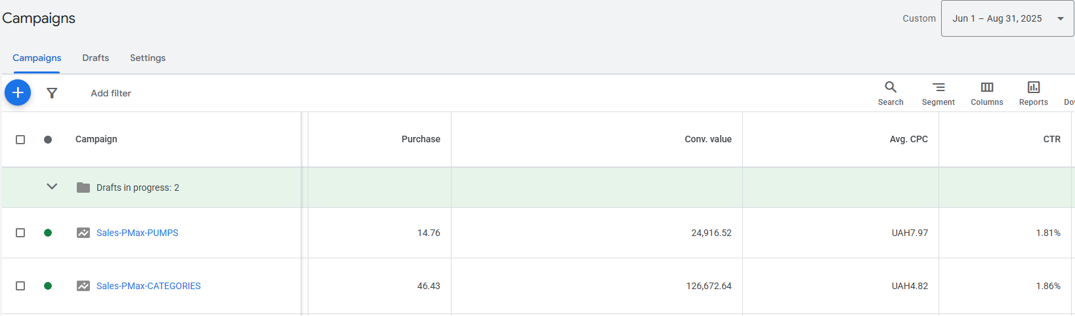
Task: Click the blue plus new campaign button
Action: coord(18,93)
